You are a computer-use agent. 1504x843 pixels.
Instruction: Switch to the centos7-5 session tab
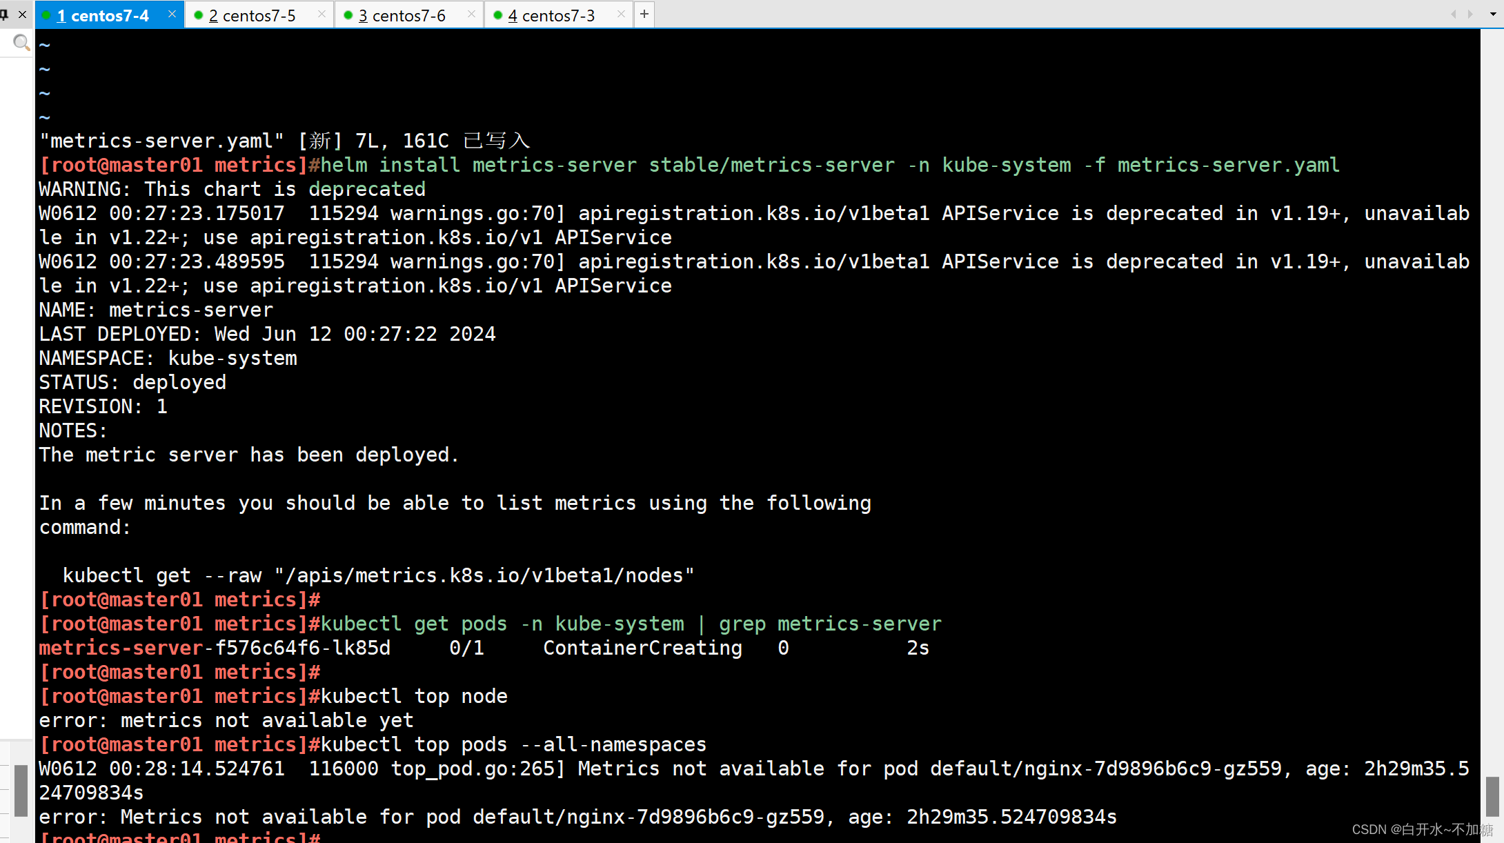pyautogui.click(x=252, y=15)
